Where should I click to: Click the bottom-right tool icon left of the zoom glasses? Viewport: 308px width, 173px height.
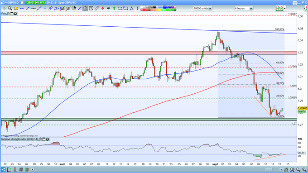click(286, 169)
